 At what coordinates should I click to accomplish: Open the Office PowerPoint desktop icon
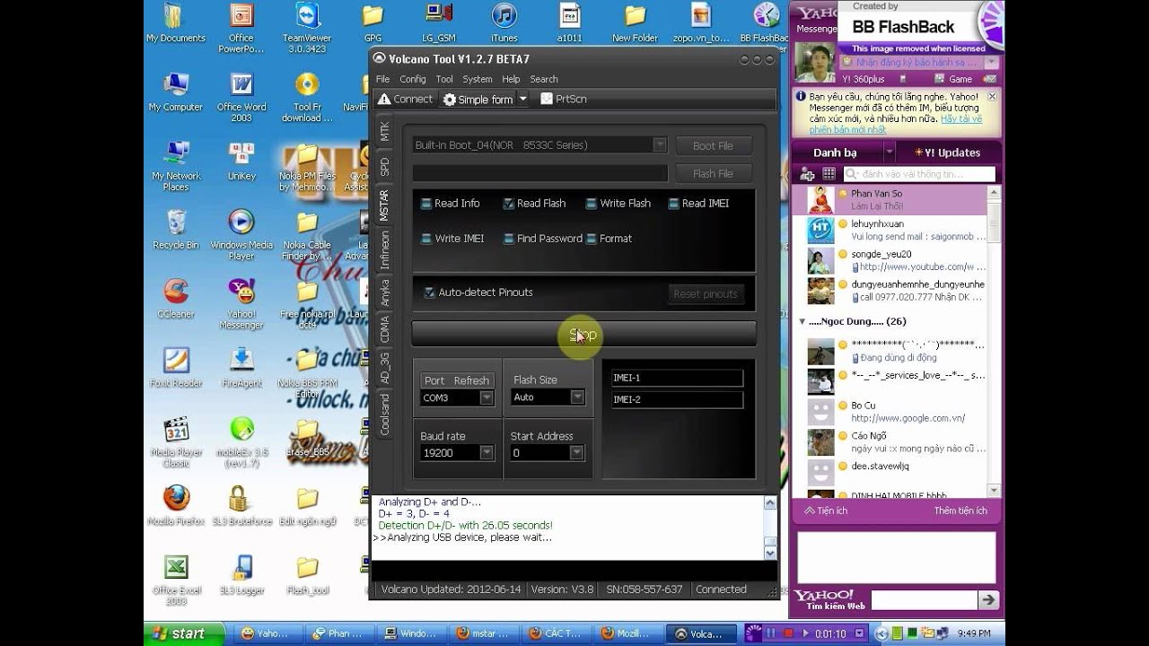pyautogui.click(x=241, y=29)
